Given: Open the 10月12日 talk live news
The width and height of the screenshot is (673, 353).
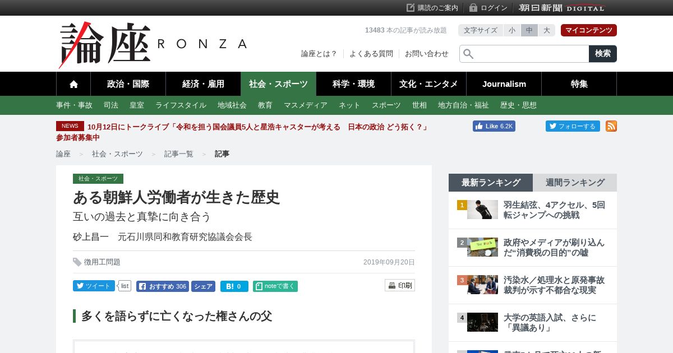Looking at the screenshot, I should point(243,132).
